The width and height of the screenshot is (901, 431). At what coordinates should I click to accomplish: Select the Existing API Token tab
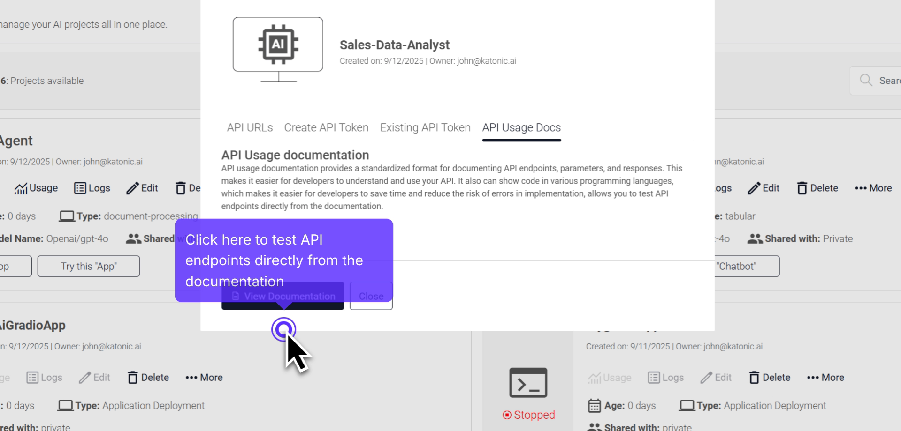(425, 127)
